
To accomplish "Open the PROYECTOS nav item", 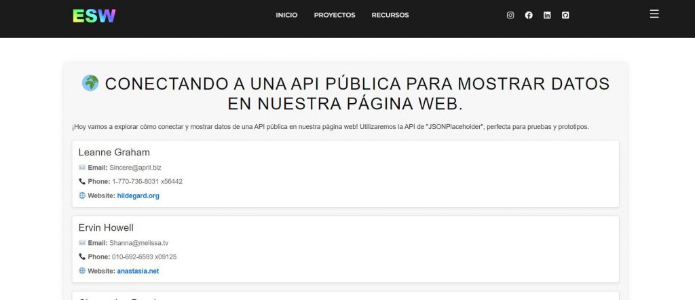I will (x=335, y=15).
